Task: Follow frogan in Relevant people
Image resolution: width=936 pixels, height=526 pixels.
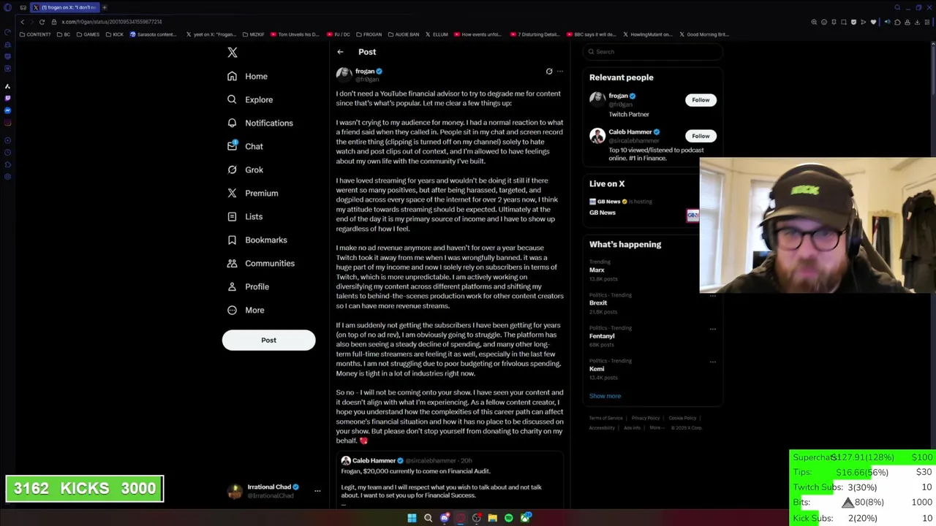Action: click(x=701, y=100)
